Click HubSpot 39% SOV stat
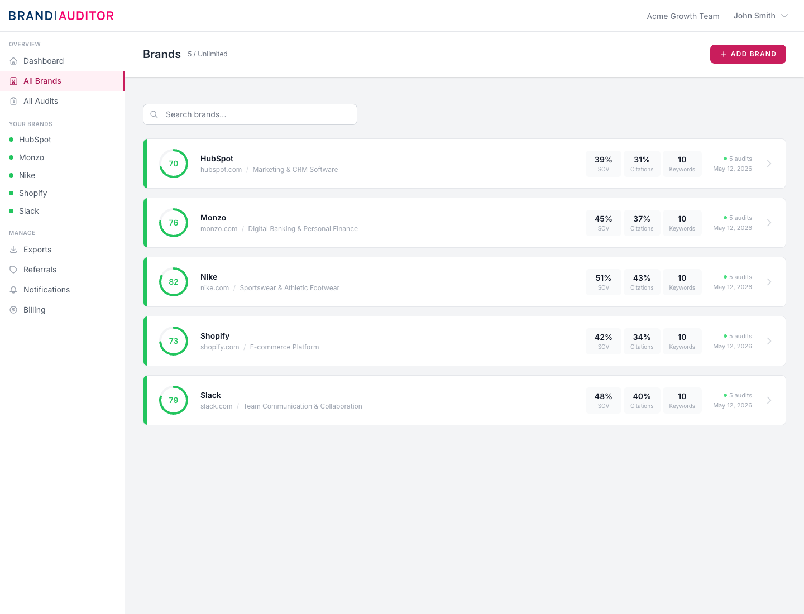Image resolution: width=804 pixels, height=614 pixels. pyautogui.click(x=604, y=164)
